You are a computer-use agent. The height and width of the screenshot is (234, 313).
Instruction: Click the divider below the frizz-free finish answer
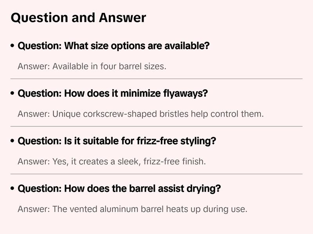tap(156, 174)
